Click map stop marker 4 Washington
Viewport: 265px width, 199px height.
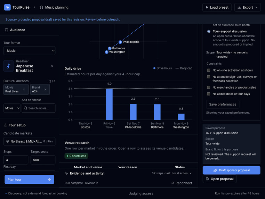pyautogui.click(x=106, y=52)
